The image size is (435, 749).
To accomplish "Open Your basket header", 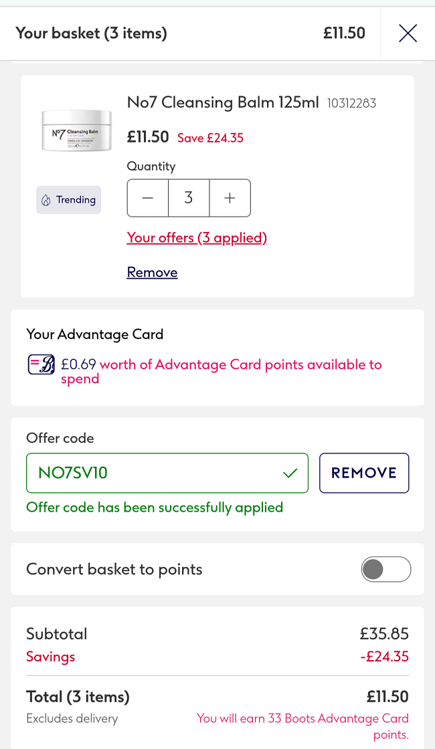I will point(91,33).
